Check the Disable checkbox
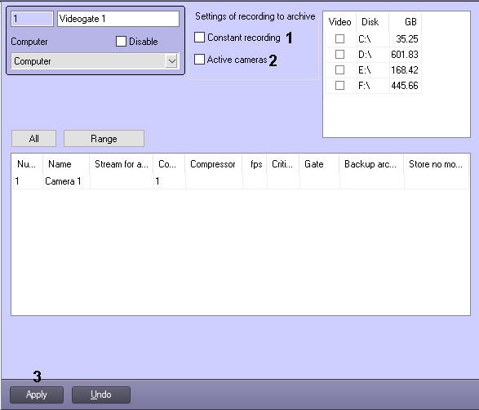This screenshot has width=479, height=410. tap(121, 42)
